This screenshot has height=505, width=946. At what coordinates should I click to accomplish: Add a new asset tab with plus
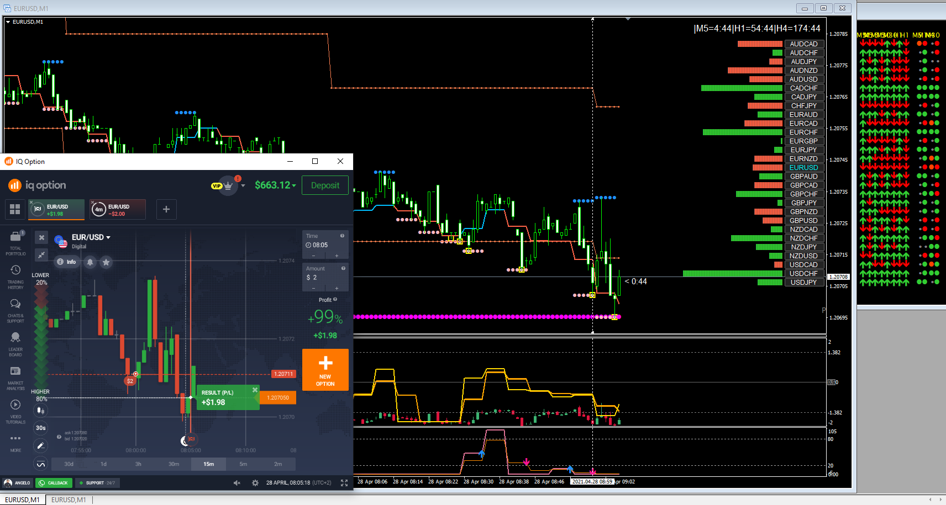[x=166, y=209]
